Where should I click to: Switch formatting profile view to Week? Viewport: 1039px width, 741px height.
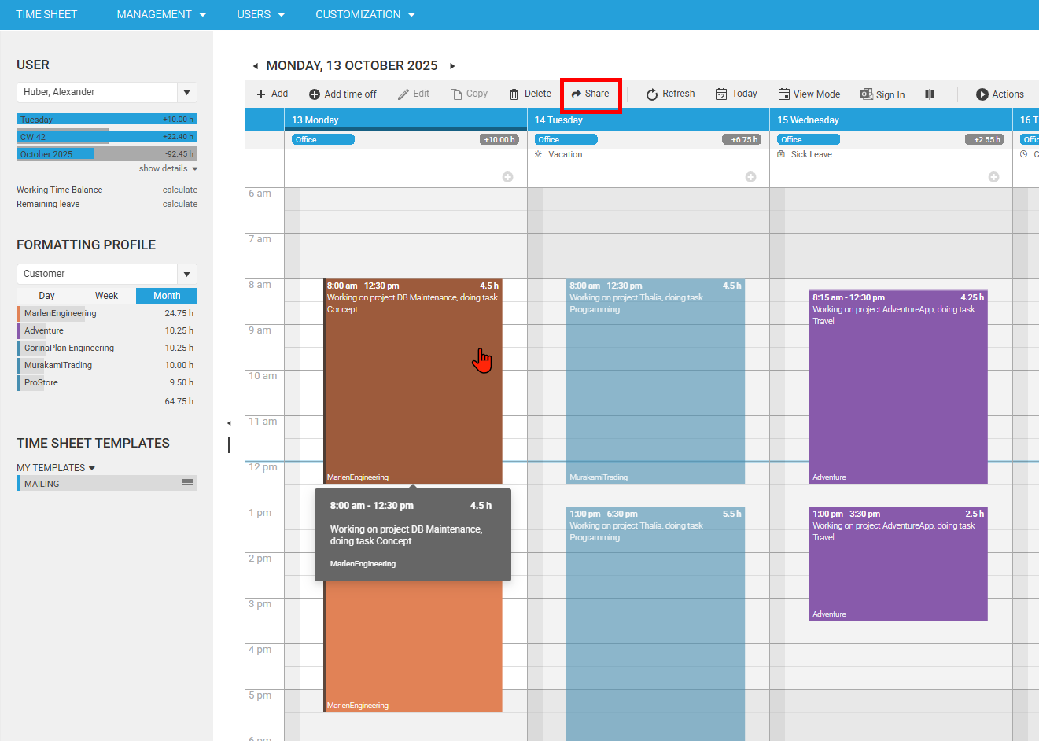coord(106,296)
